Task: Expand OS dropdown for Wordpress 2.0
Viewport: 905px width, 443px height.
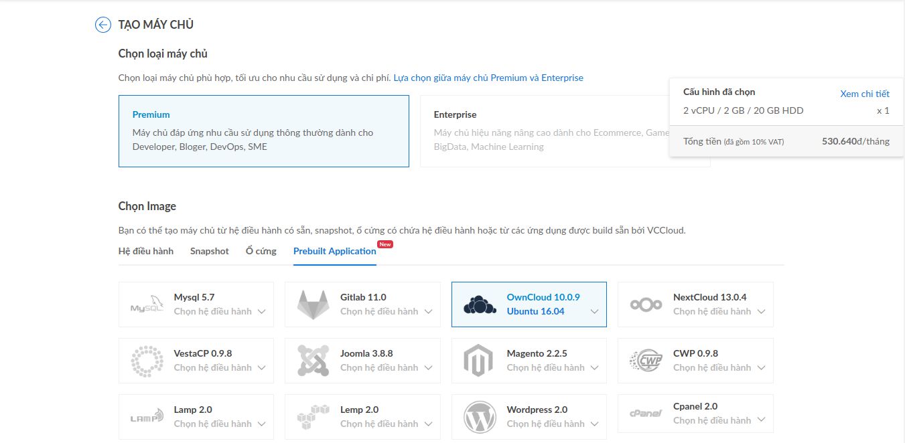Action: pyautogui.click(x=594, y=424)
